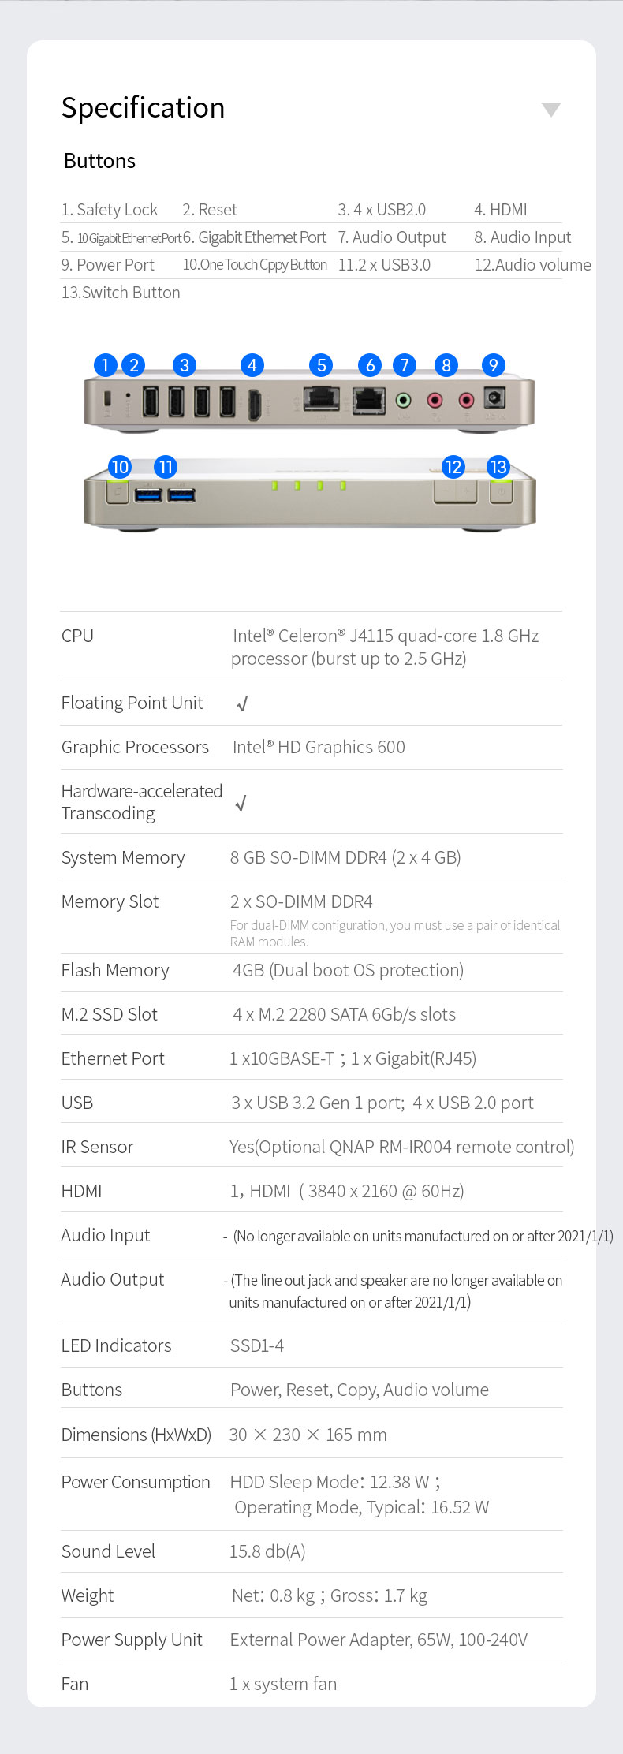The width and height of the screenshot is (623, 1754).
Task: Select the number 4 HDMI marker
Action: coord(252,365)
